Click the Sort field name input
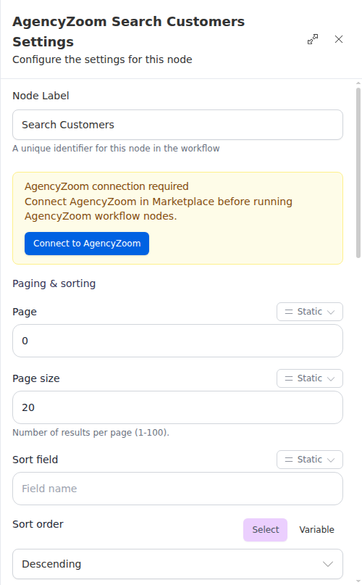The height and width of the screenshot is (585, 362). pyautogui.click(x=177, y=489)
